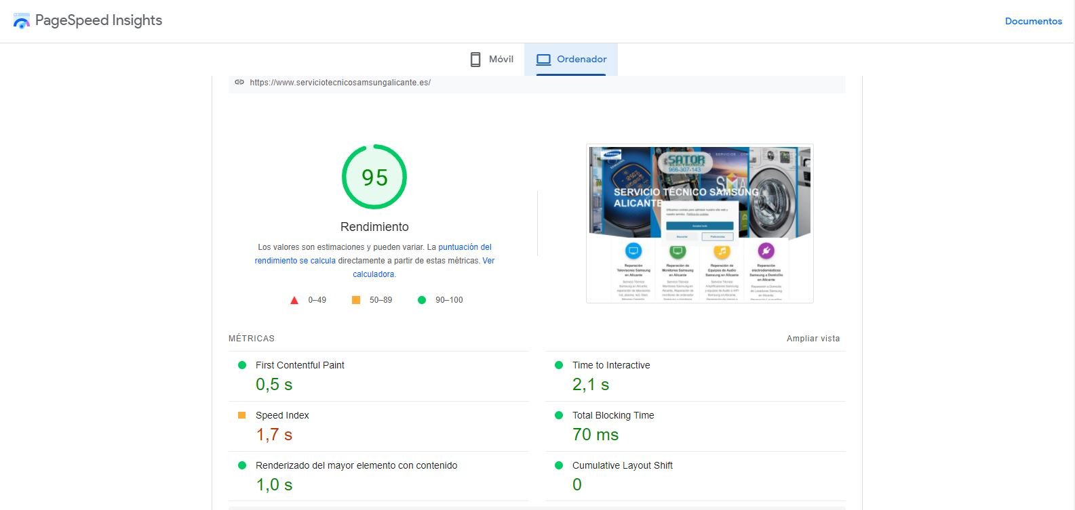Click the orange square beside Speed Index
Image resolution: width=1075 pixels, height=510 pixels.
click(x=242, y=415)
